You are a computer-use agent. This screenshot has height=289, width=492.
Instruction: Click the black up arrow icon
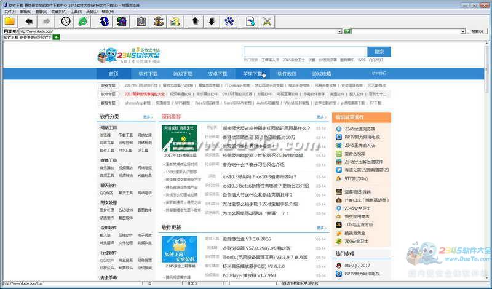point(195,22)
